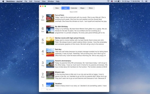Select the 'Parent's Anniversary:' entry title
Image resolution: width=150 pixels, height=94 pixels.
pyautogui.click(x=63, y=61)
